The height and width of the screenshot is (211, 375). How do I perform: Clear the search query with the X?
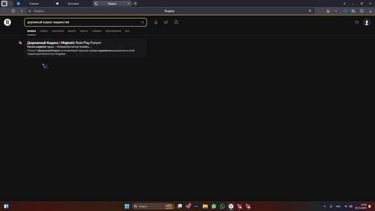tap(142, 22)
